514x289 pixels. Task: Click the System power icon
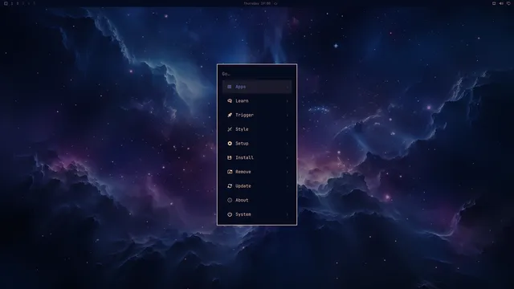pyautogui.click(x=230, y=214)
